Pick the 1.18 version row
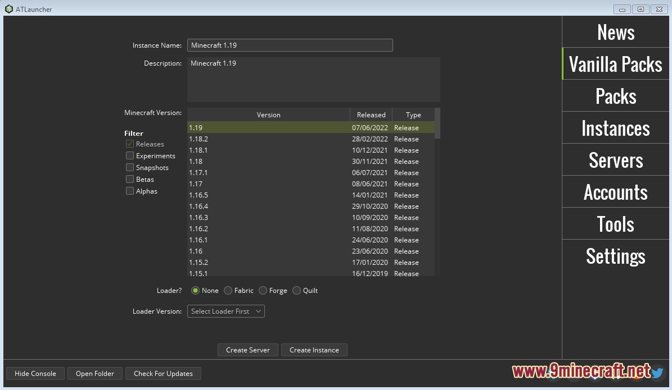Viewport: 672px width, 390px height. tap(311, 161)
